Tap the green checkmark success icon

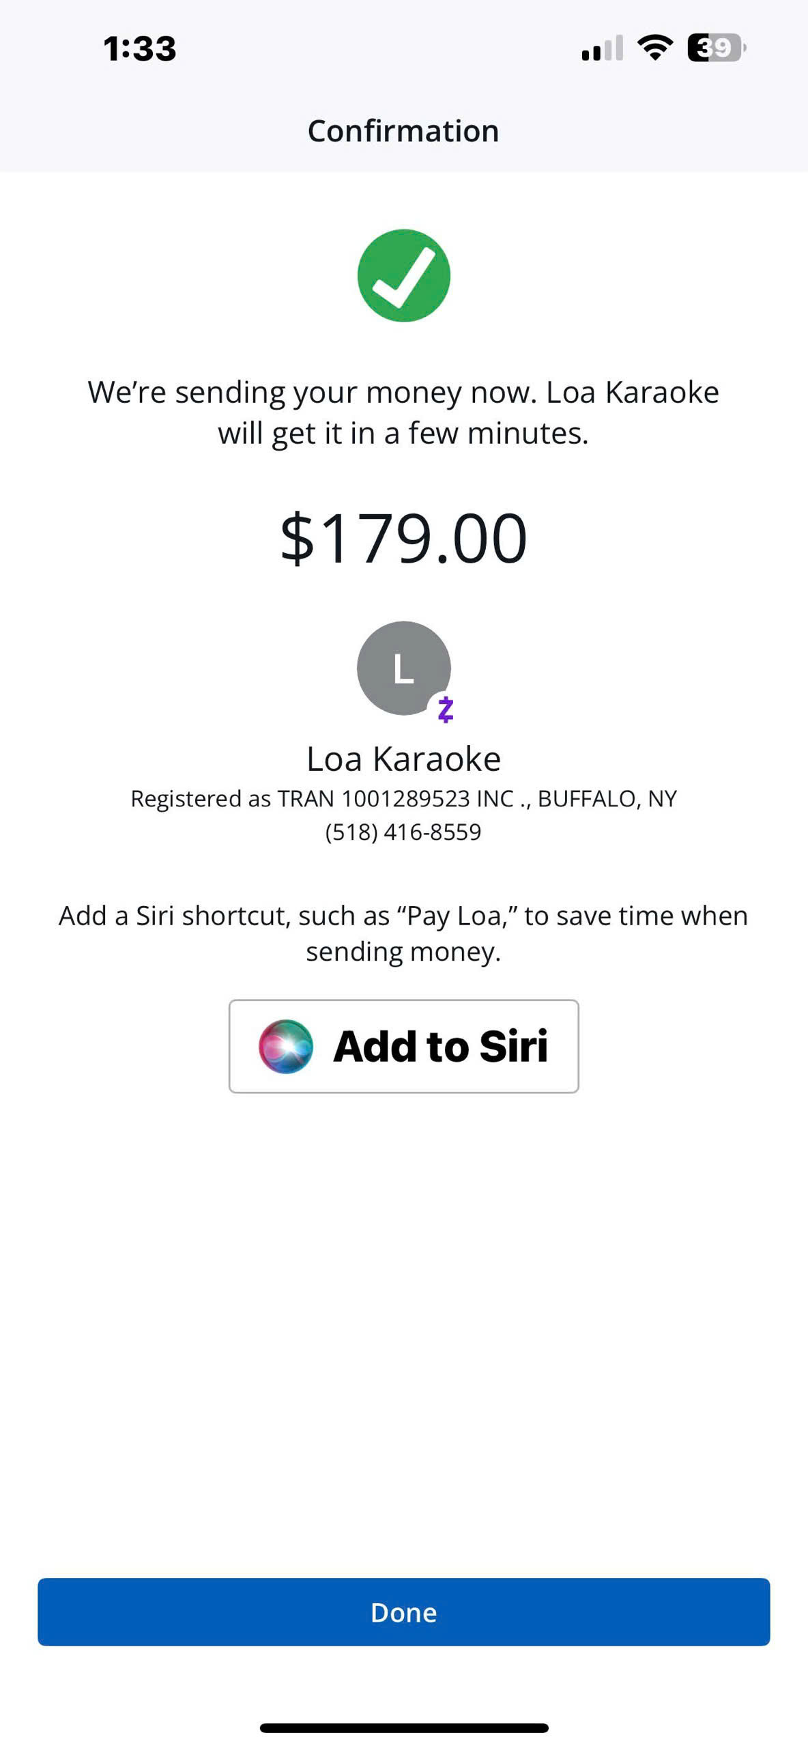(403, 275)
